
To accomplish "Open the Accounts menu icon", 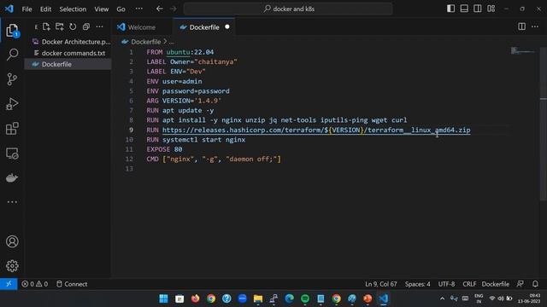I will pos(12,241).
